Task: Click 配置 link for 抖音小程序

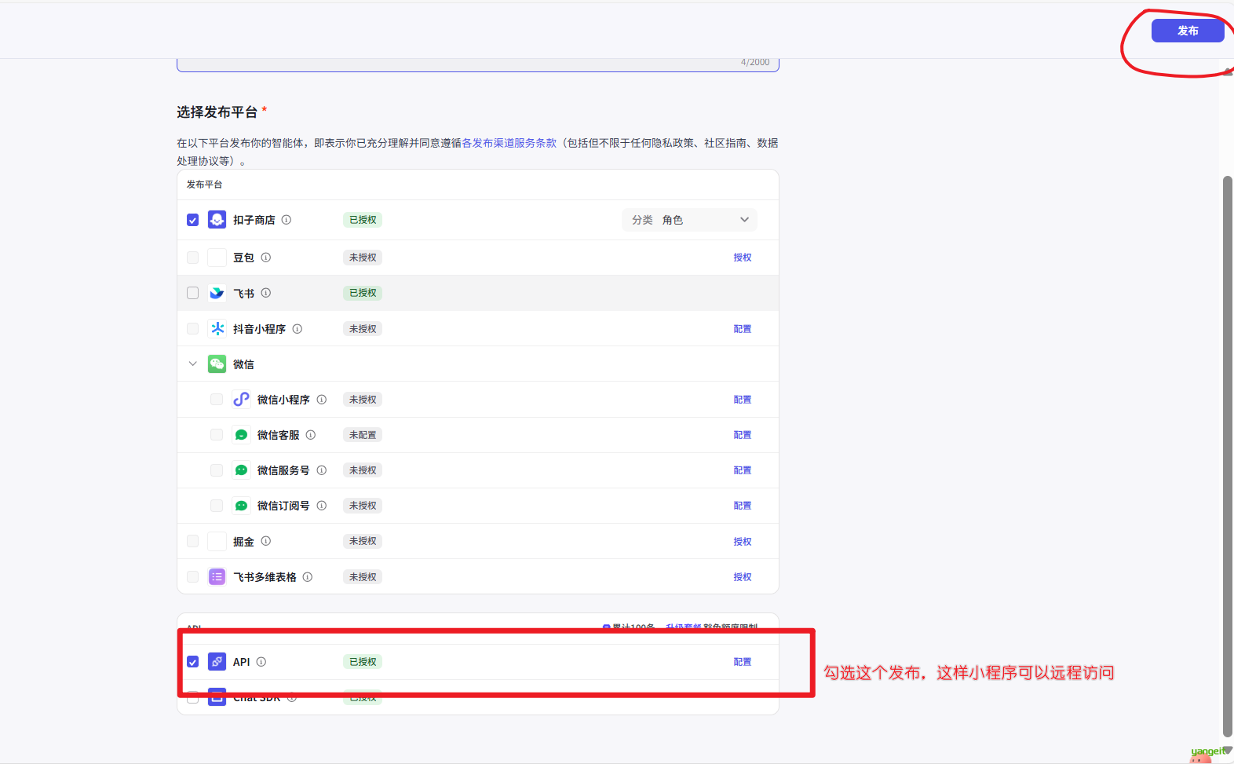Action: (743, 329)
